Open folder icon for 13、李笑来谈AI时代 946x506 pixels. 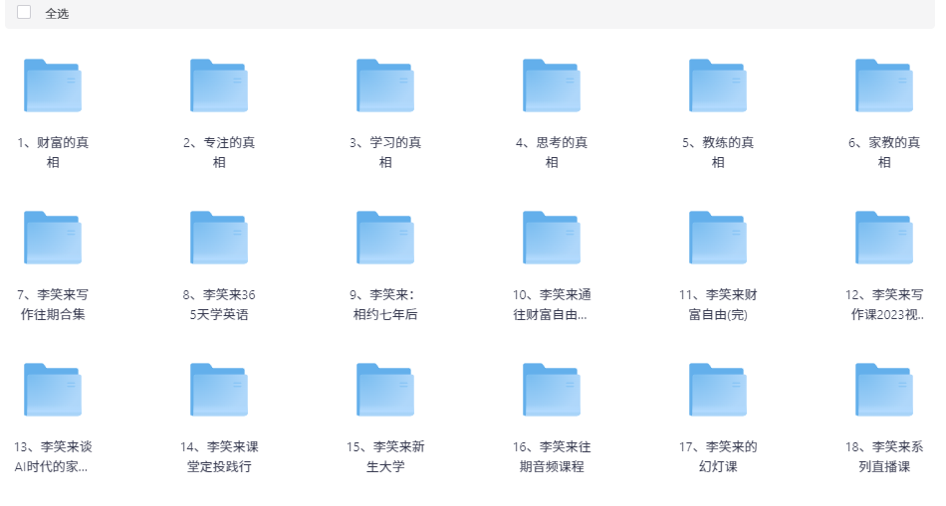click(53, 390)
